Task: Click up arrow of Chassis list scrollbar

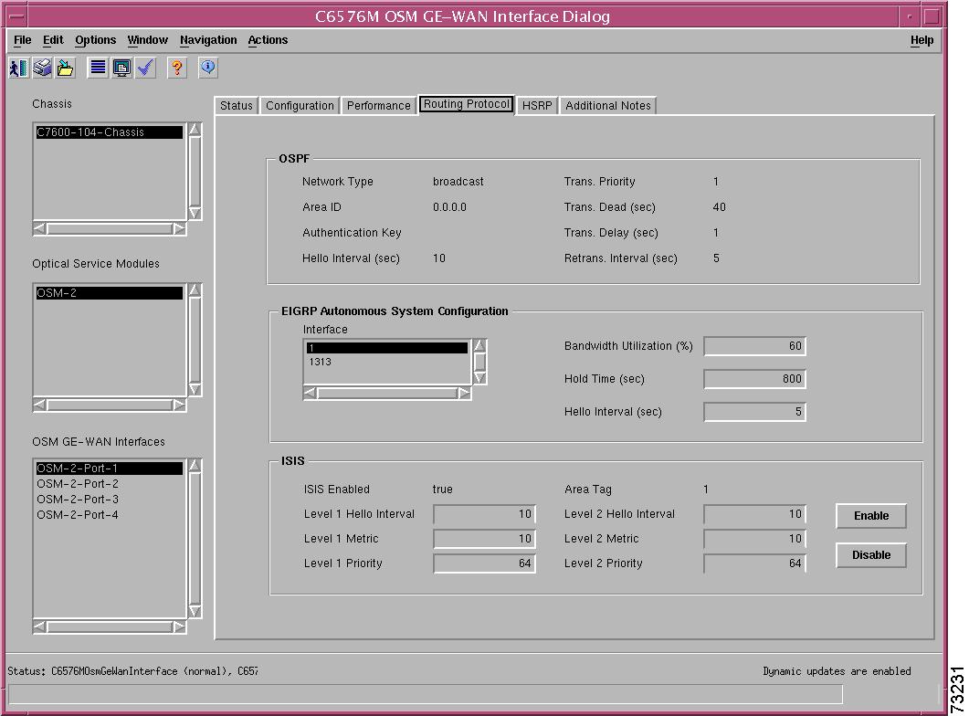Action: (x=195, y=129)
